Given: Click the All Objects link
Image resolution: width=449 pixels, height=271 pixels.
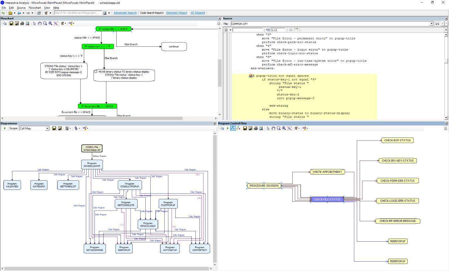Looking at the screenshot, I should 198,13.
